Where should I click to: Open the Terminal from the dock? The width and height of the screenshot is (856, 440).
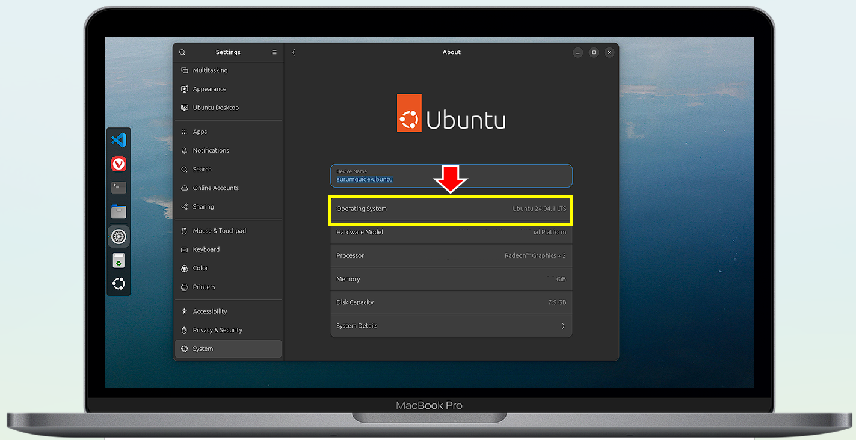pos(119,188)
